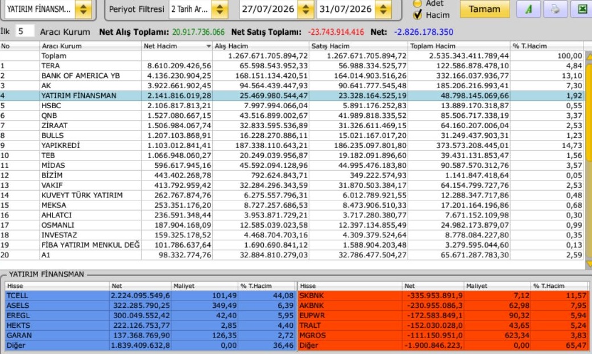This screenshot has height=354, width=592.
Task: Select the YAPIKREDİ broker row
Action: pyautogui.click(x=292, y=146)
